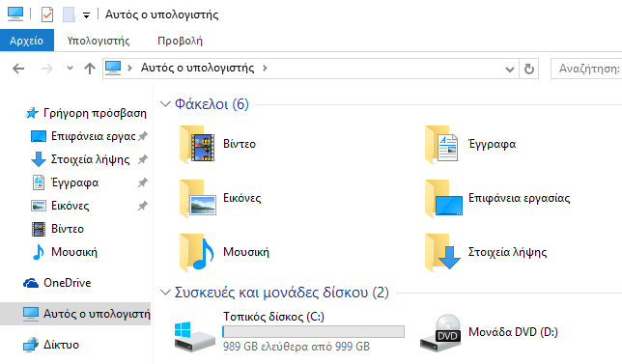Screen dimensions: 622x364
Task: Select the Μονάδα DVD (D:) drive icon
Action: coord(440,332)
